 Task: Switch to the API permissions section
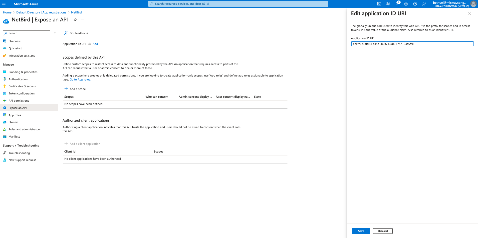(x=18, y=101)
